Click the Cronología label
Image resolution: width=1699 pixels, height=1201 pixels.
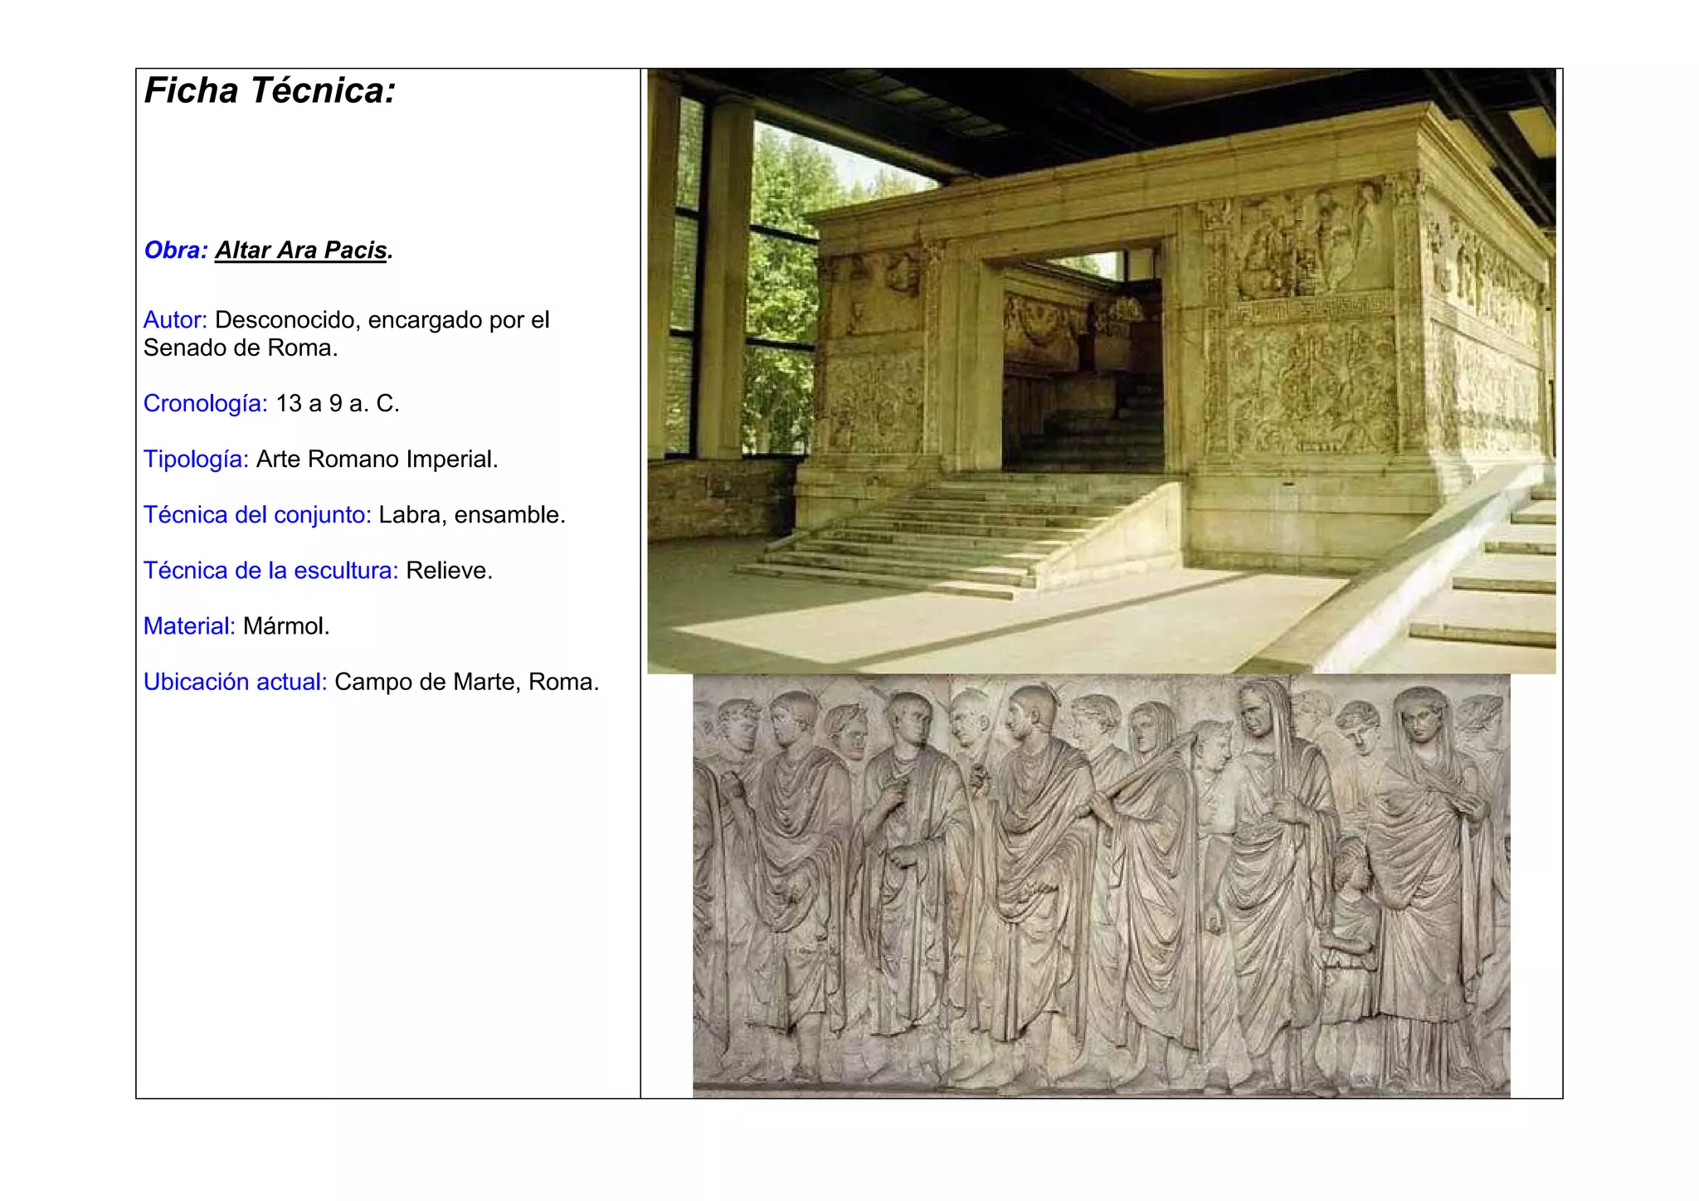205,404
